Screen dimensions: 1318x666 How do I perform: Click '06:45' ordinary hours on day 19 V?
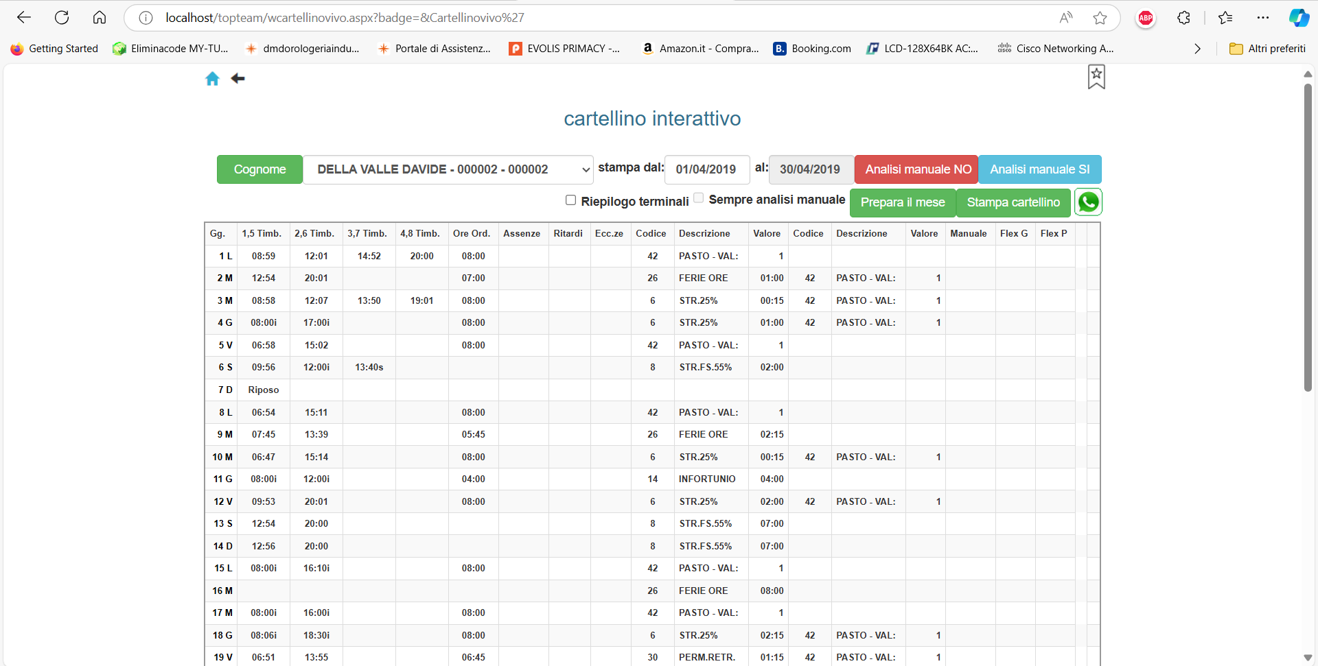(474, 658)
